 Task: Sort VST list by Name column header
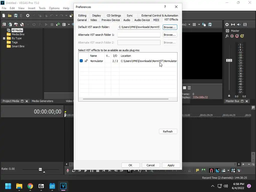pyautogui.click(x=97, y=56)
